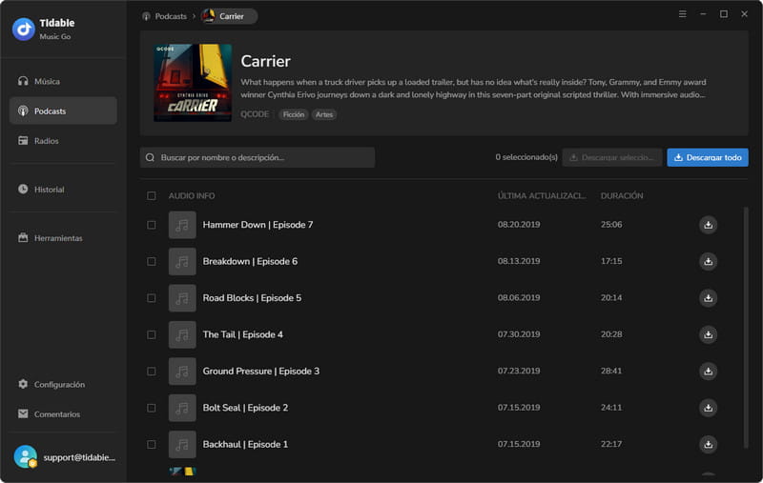Click the DURACIÓN column header

click(x=622, y=196)
